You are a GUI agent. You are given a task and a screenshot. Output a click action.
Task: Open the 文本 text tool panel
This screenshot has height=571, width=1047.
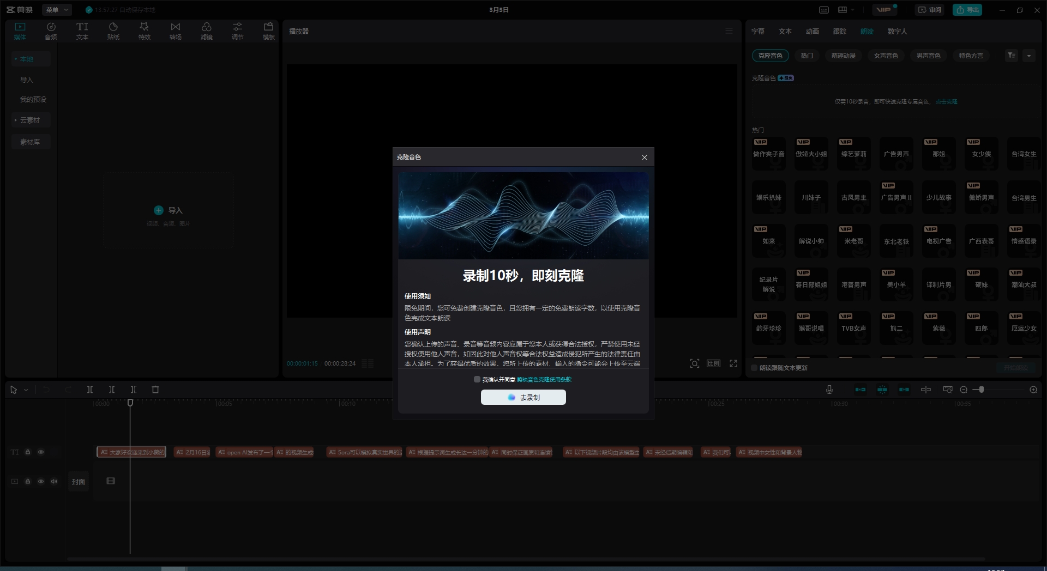[x=82, y=31]
